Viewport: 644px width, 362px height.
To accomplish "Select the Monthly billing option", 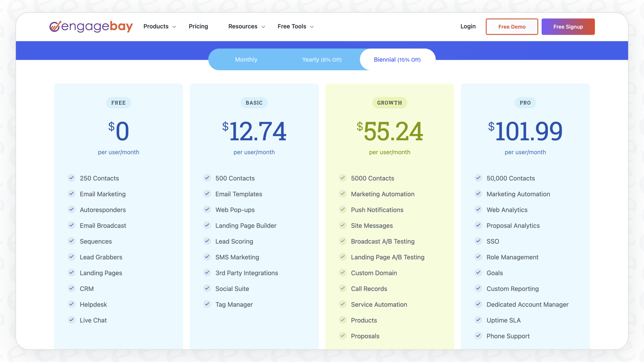I will coord(246,59).
